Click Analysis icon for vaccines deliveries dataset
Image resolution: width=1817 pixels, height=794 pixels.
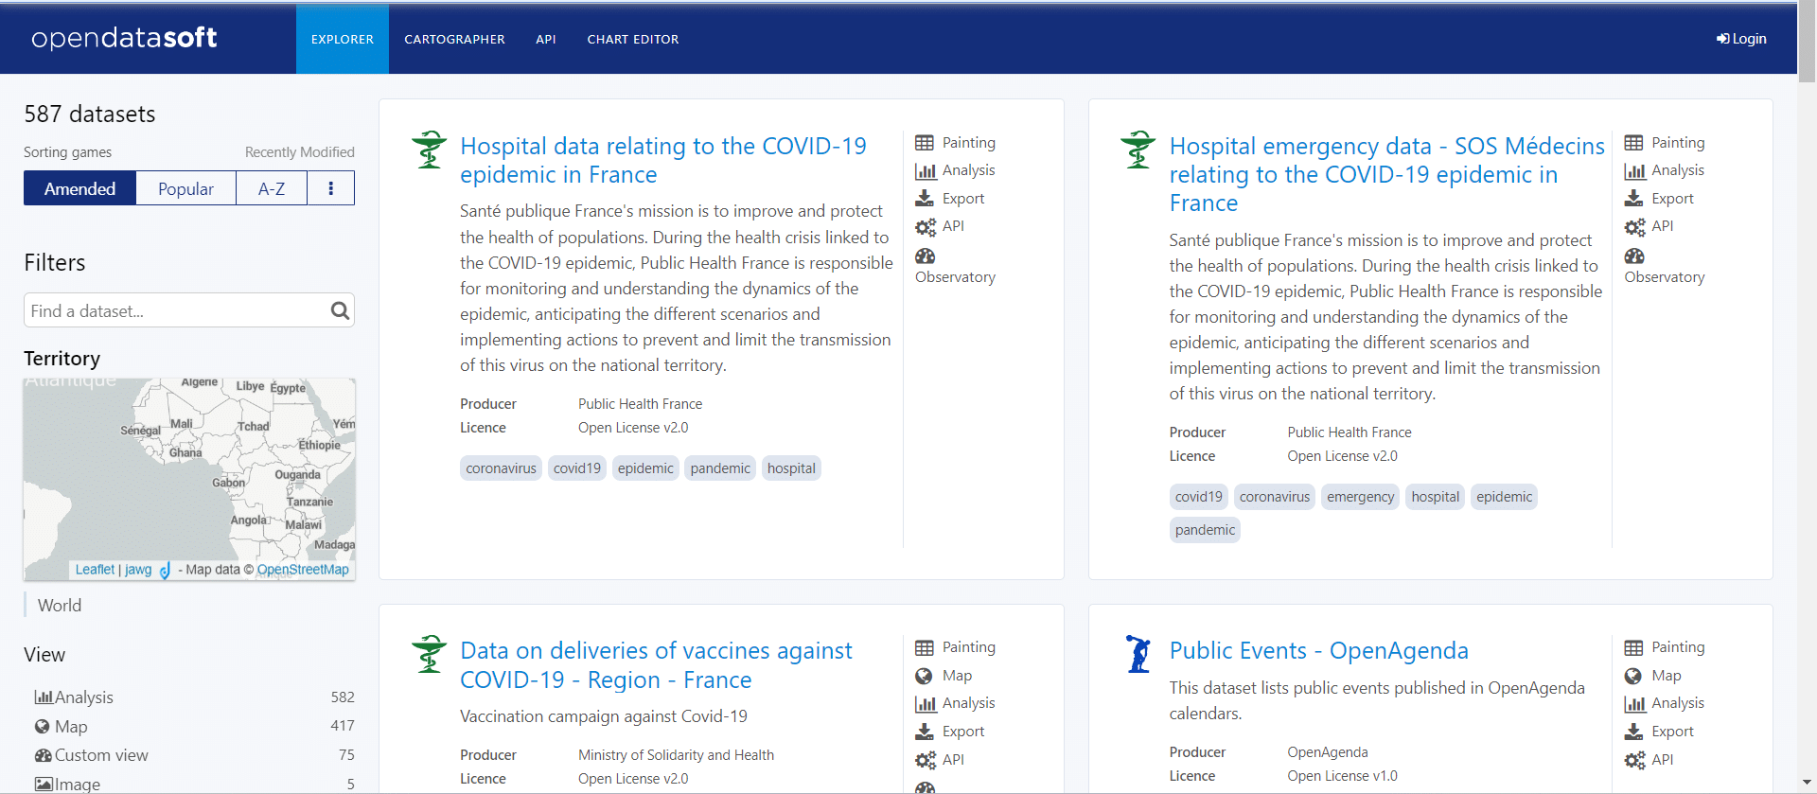[925, 704]
